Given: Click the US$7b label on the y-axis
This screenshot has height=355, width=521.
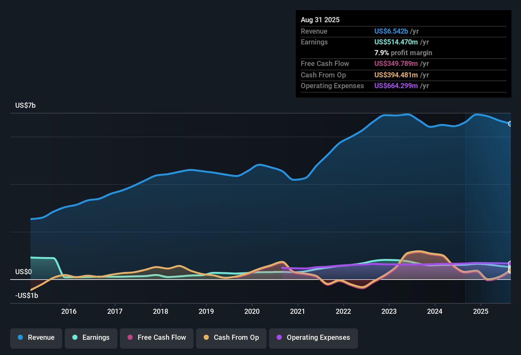Looking at the screenshot, I should [25, 105].
